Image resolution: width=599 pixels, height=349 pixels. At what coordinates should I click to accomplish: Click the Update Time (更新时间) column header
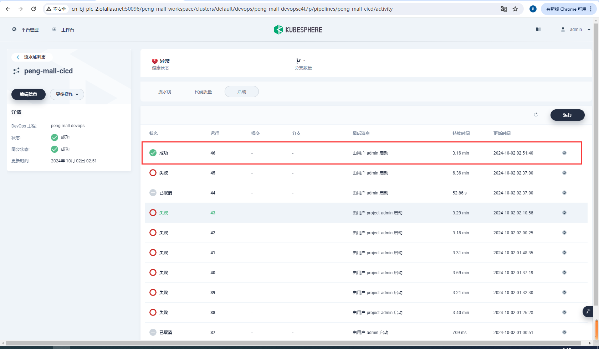(x=502, y=134)
